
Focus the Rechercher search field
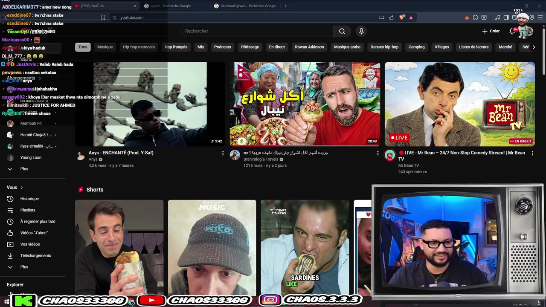point(257,31)
